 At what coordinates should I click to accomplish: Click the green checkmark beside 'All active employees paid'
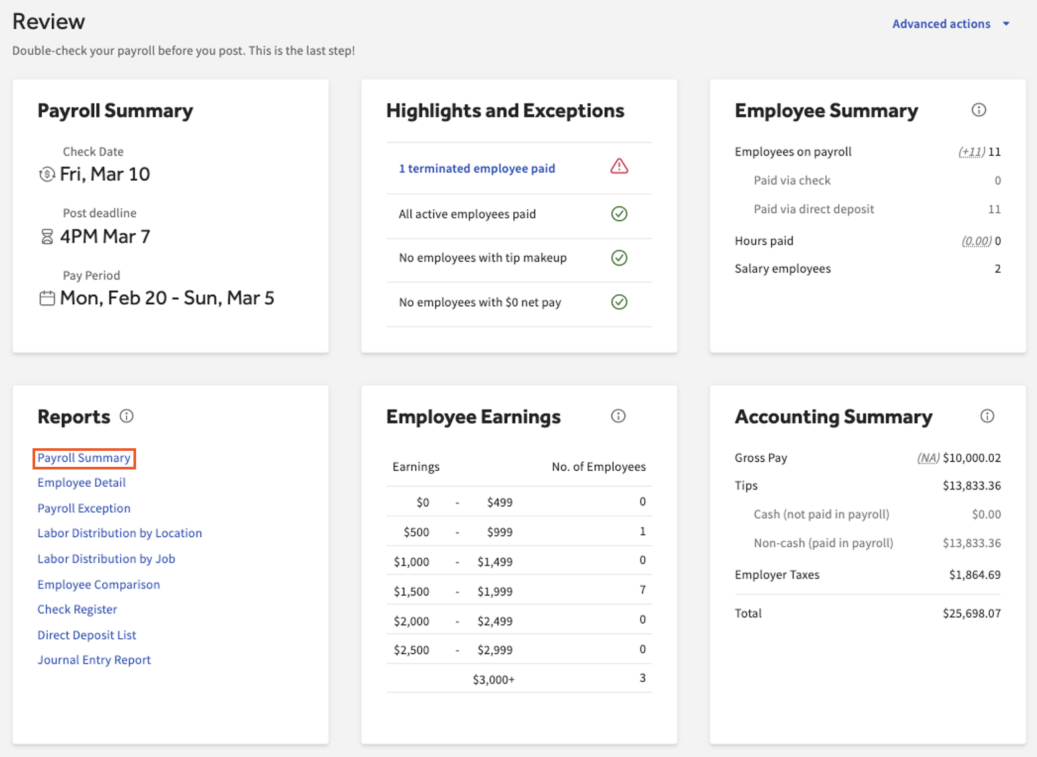(619, 214)
